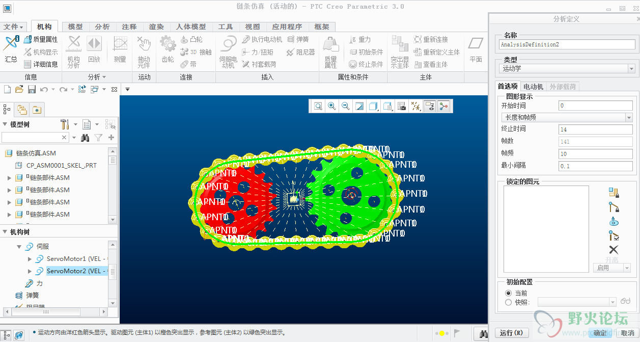Open the 类型 运动学 dropdown
640x342 pixels.
[631, 68]
